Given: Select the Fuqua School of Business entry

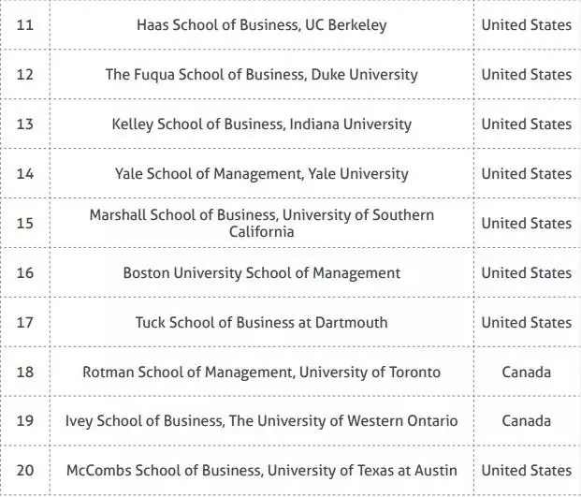Looking at the screenshot, I should (x=261, y=75).
